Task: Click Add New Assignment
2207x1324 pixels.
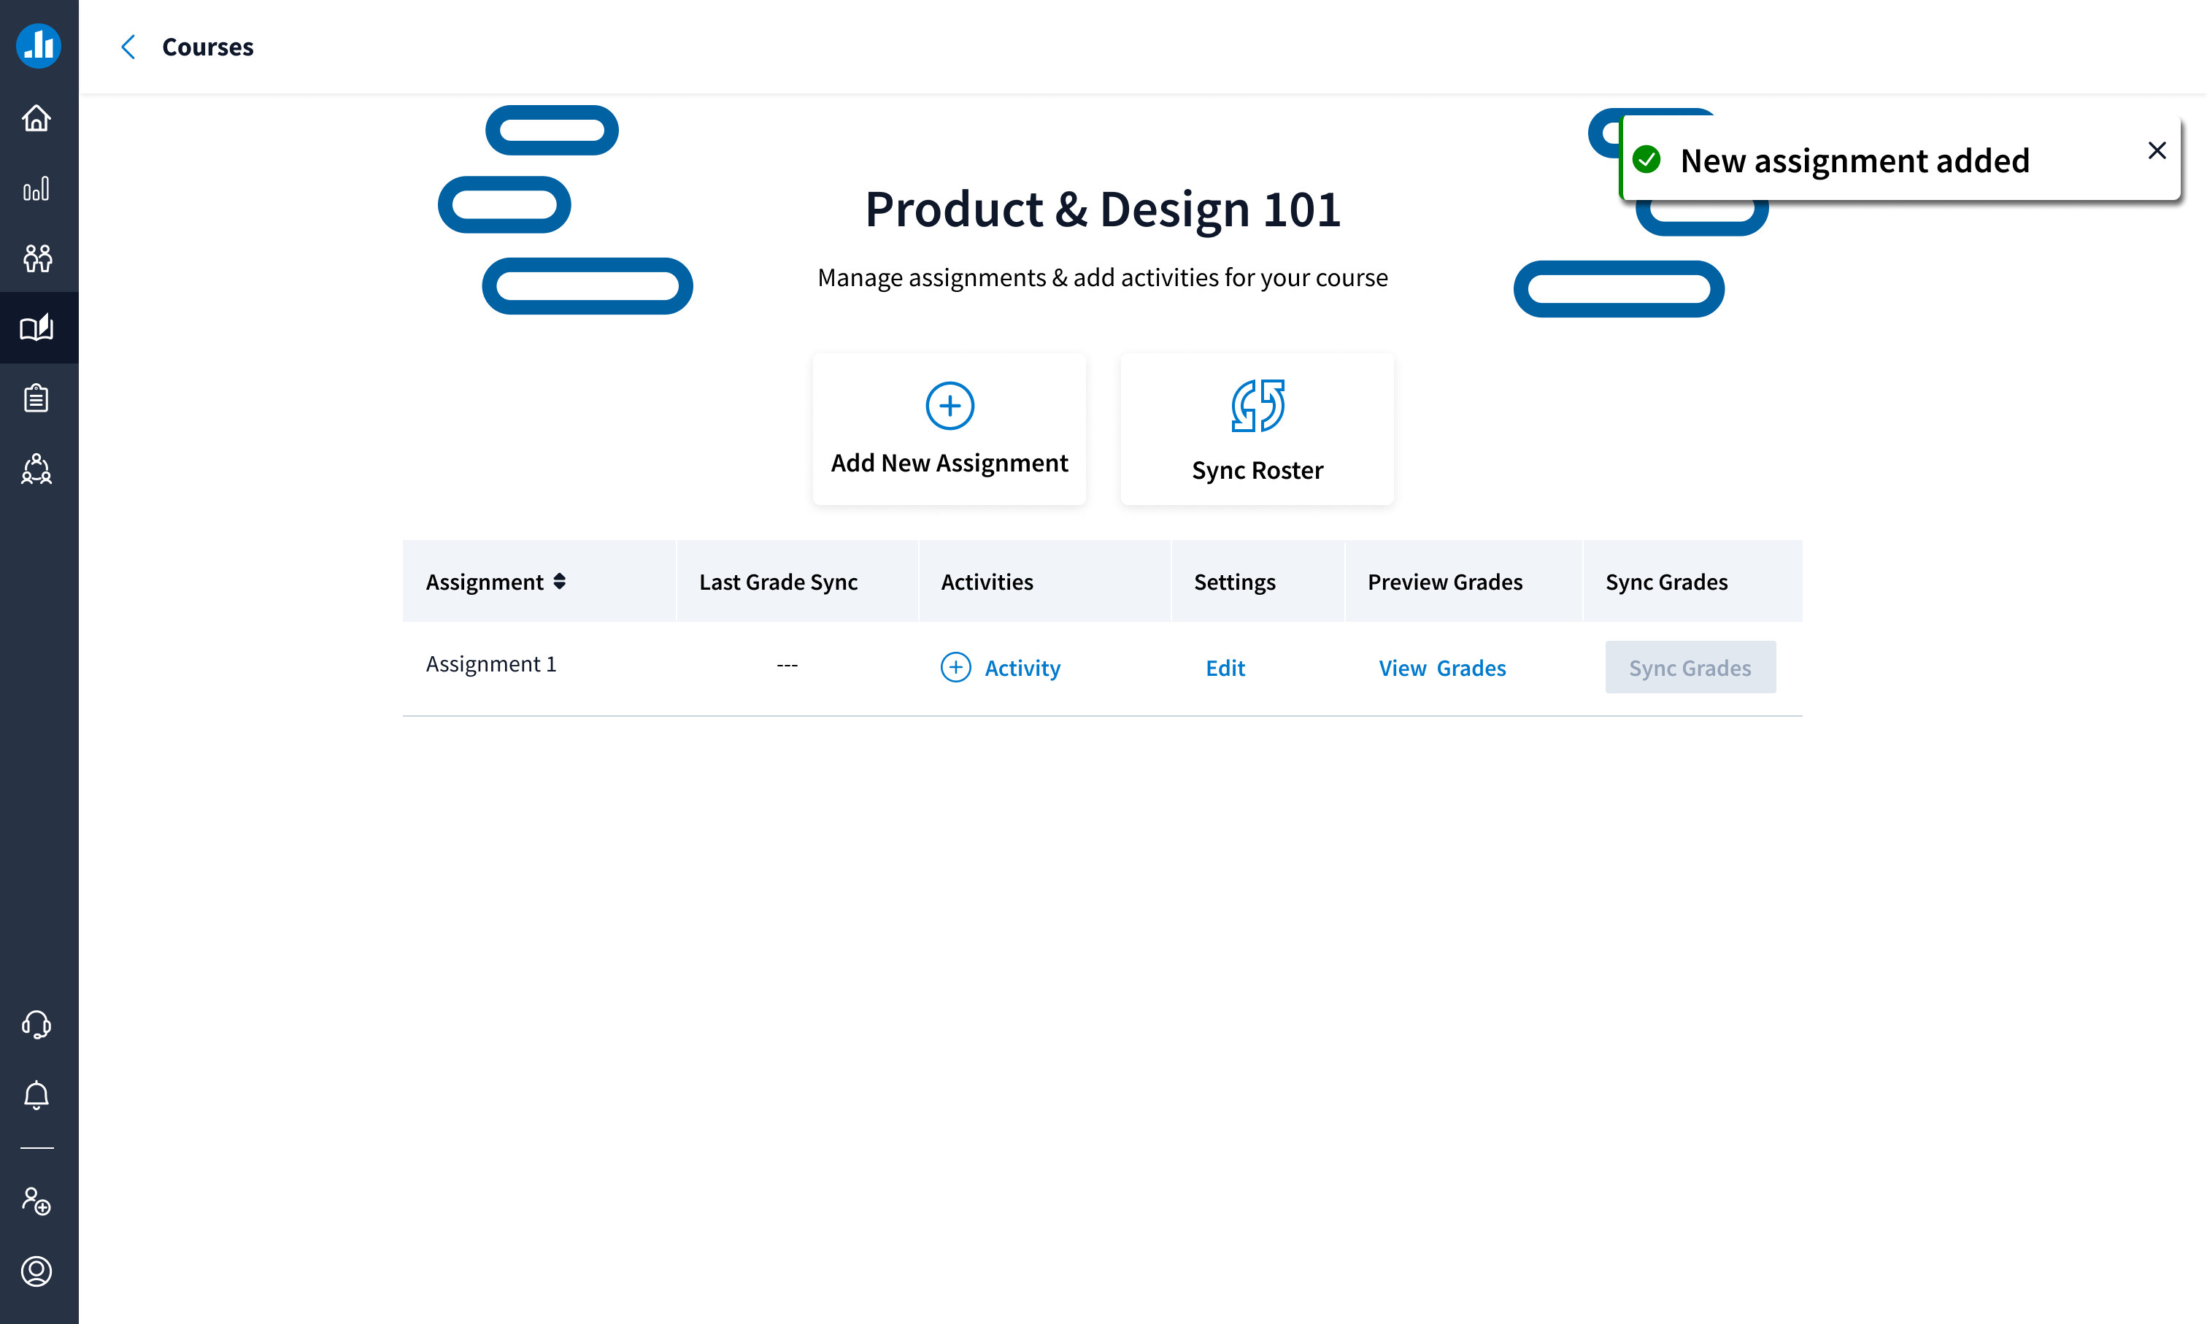Action: coord(950,429)
